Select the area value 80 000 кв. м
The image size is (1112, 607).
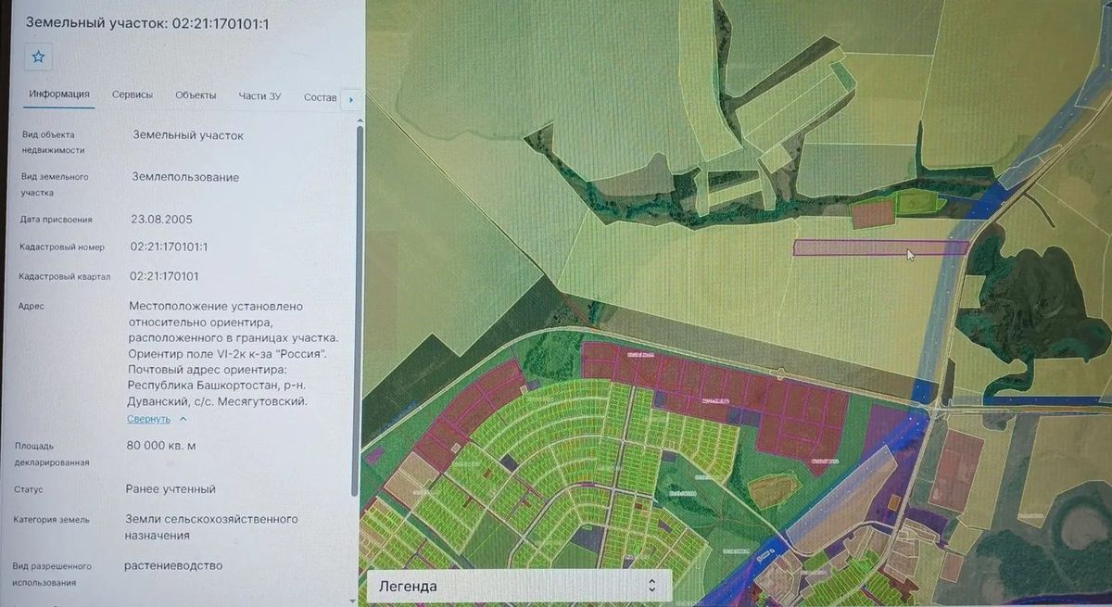(161, 445)
